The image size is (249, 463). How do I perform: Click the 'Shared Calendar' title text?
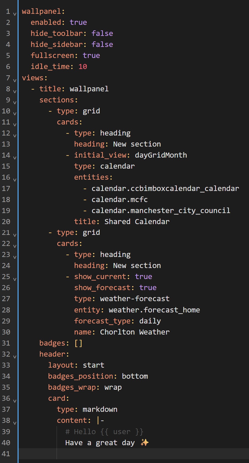coord(137,222)
